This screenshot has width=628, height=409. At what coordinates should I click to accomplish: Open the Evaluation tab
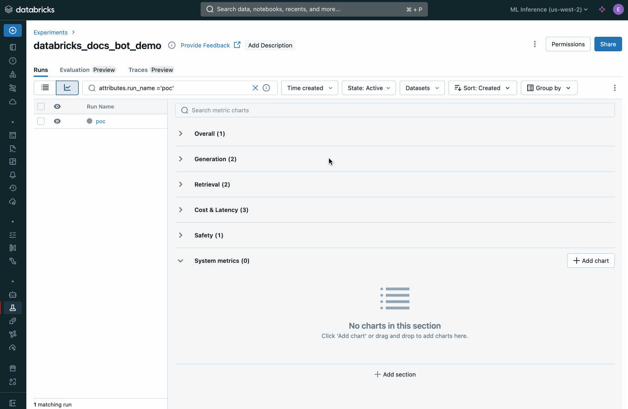(x=74, y=70)
